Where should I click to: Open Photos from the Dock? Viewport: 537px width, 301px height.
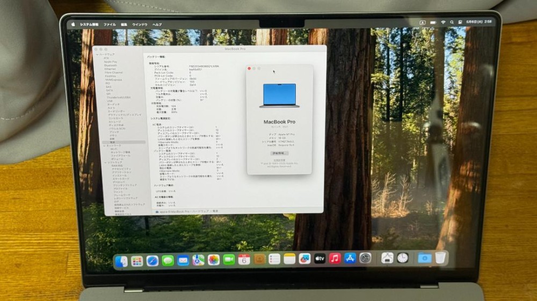point(213,260)
